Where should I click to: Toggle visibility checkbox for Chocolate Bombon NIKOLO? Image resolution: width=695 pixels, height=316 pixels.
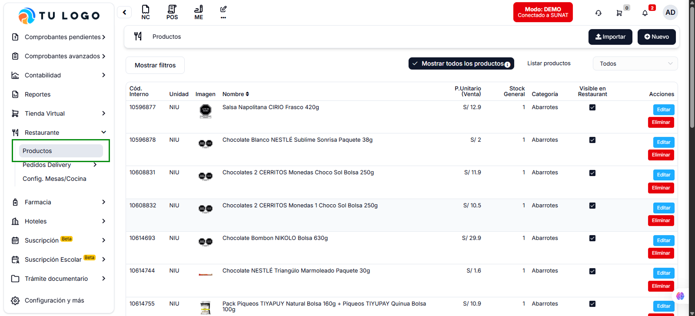(592, 238)
